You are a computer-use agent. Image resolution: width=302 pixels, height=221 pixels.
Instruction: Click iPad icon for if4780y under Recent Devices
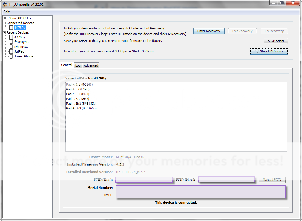(11, 37)
